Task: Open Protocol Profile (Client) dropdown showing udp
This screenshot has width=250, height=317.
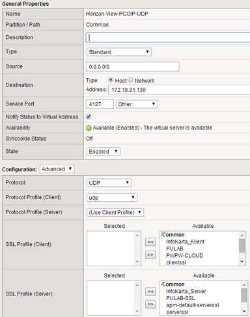Action: [112, 197]
